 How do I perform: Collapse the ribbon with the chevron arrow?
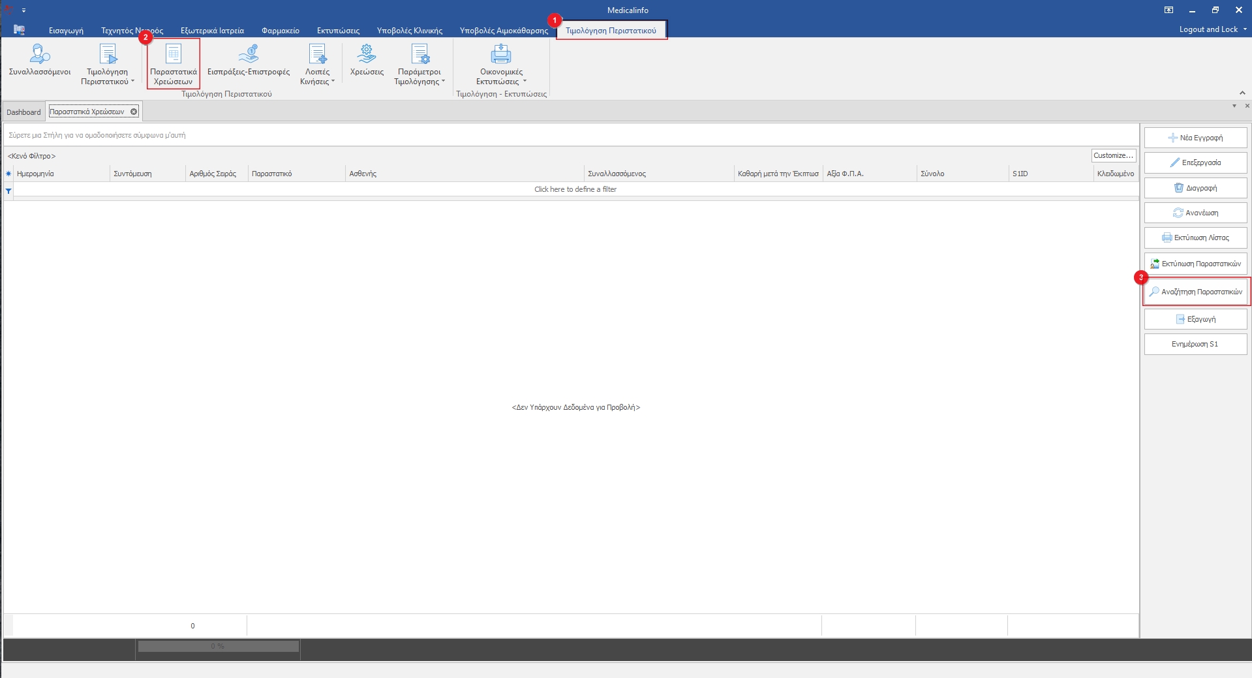point(1242,93)
